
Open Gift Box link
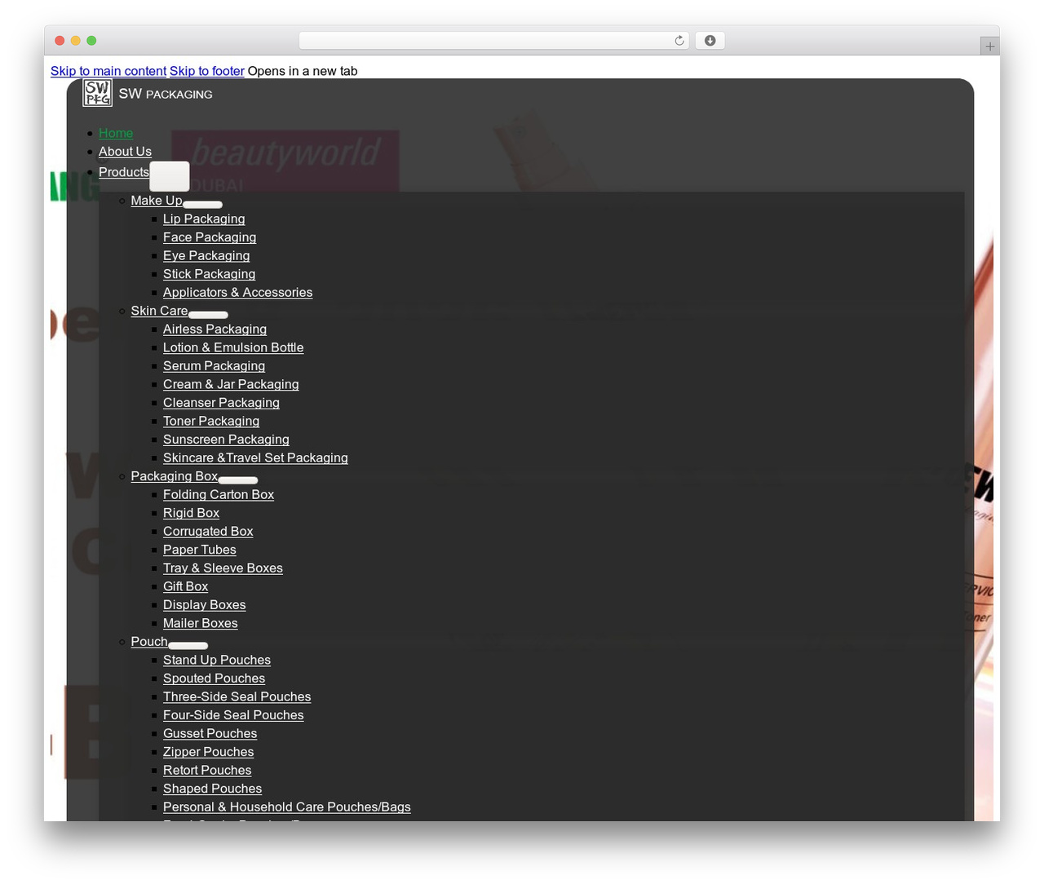pos(185,586)
